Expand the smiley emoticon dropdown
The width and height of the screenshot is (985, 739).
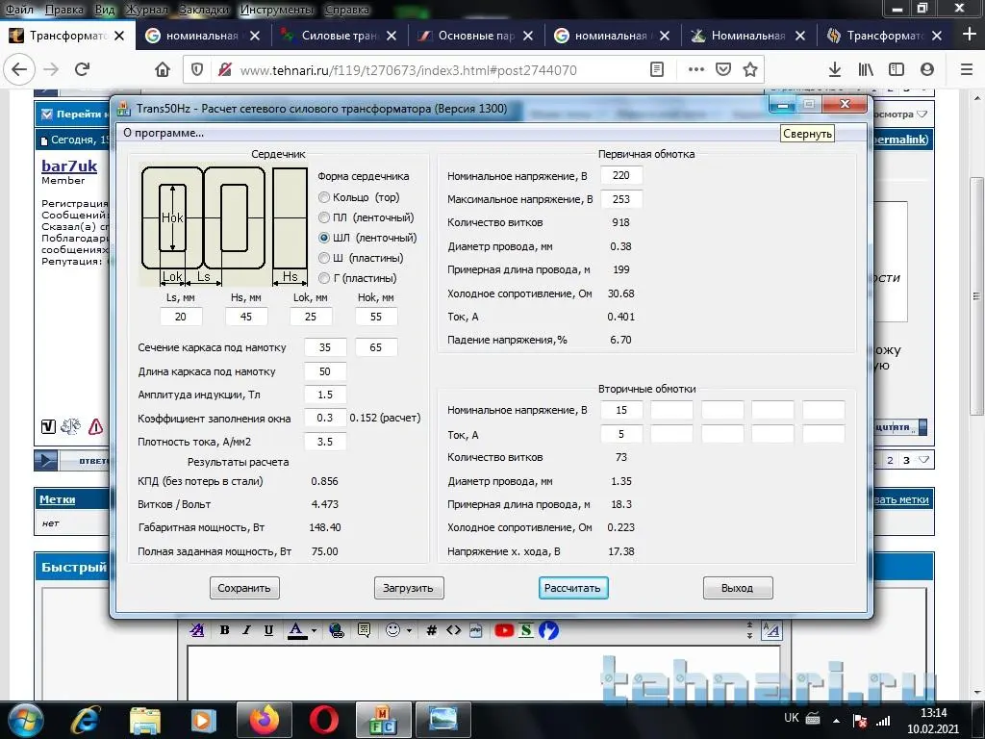coord(409,631)
